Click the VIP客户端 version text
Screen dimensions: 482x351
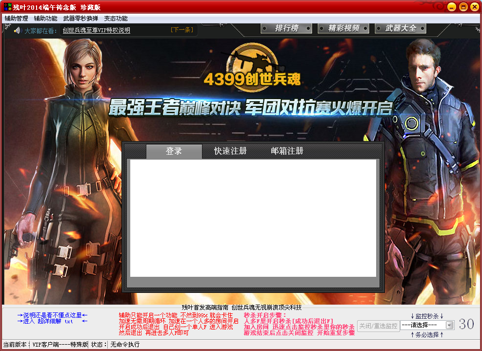tap(60, 345)
